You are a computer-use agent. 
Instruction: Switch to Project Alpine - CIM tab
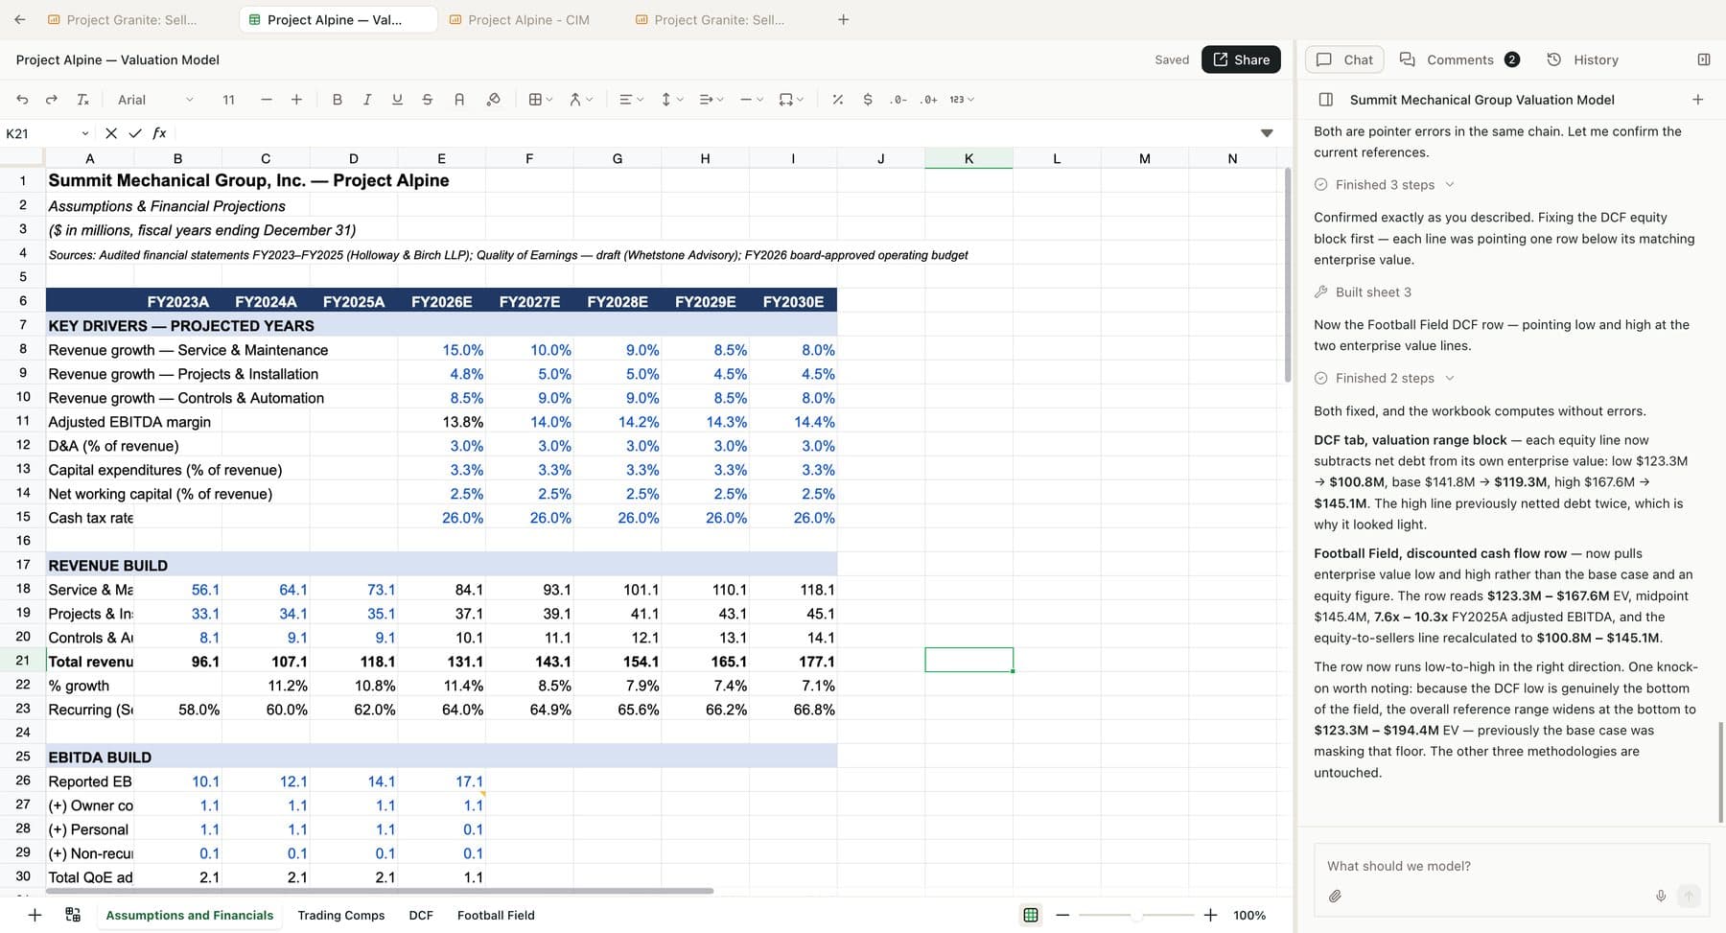pyautogui.click(x=520, y=19)
